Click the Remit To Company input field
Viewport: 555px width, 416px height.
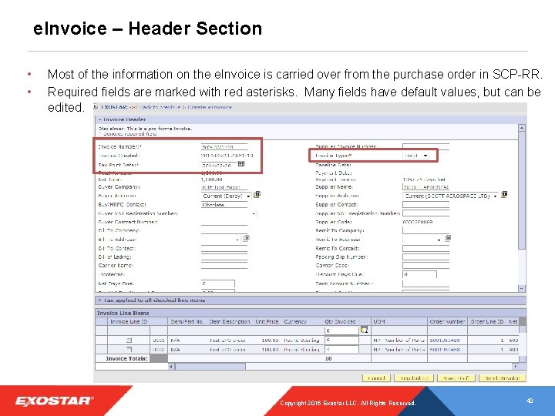[425, 230]
